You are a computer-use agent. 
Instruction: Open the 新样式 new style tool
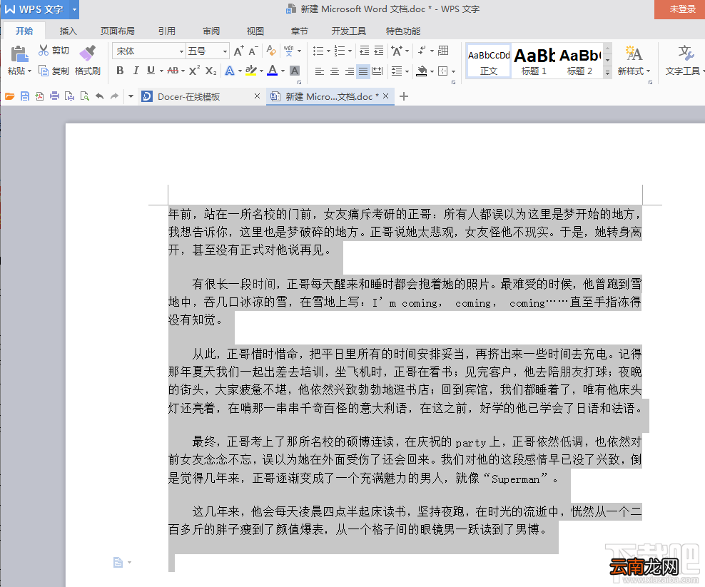[x=634, y=60]
